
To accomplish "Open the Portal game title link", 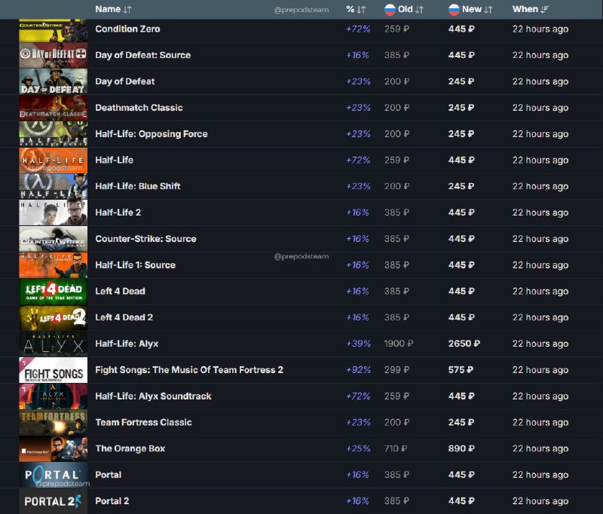I will (x=108, y=475).
